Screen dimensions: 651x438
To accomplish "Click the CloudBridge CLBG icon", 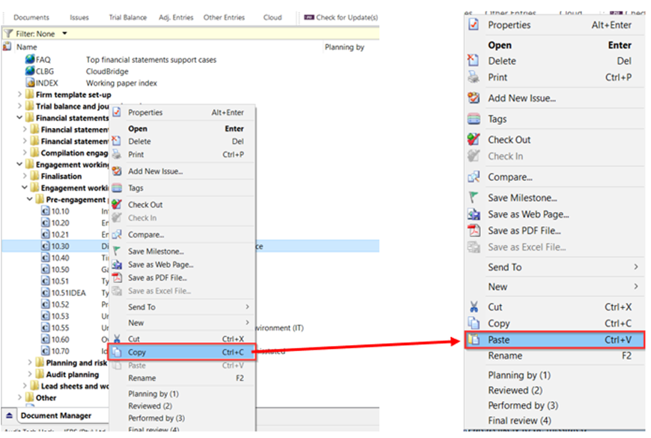I will point(30,71).
